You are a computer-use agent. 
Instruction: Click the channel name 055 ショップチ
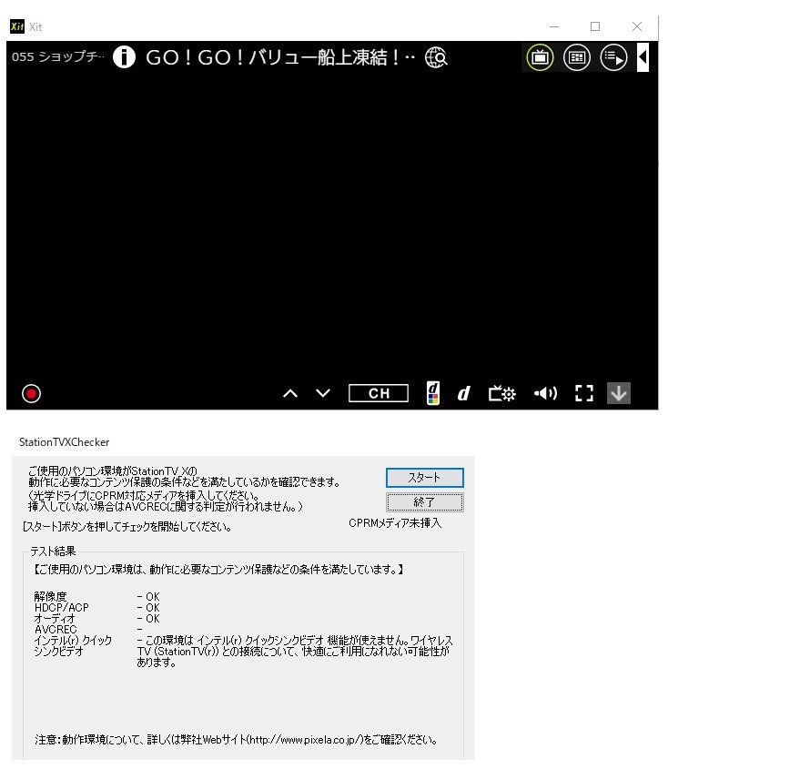(58, 56)
